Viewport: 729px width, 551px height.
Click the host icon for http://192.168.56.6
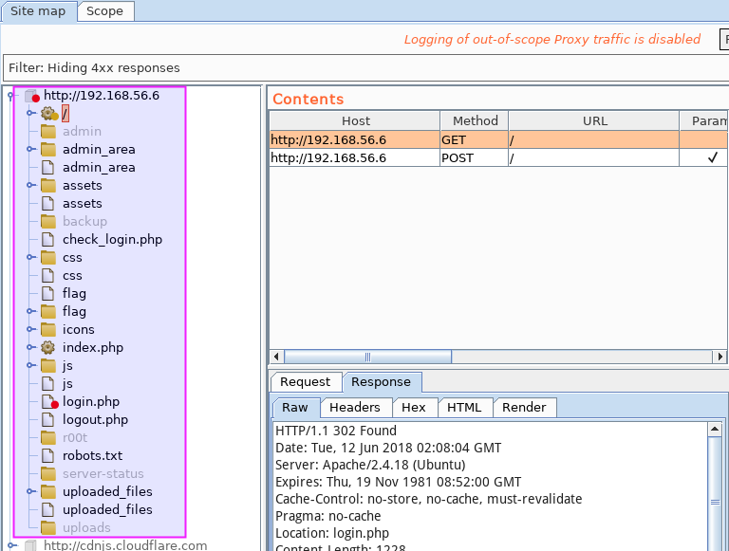[x=32, y=96]
